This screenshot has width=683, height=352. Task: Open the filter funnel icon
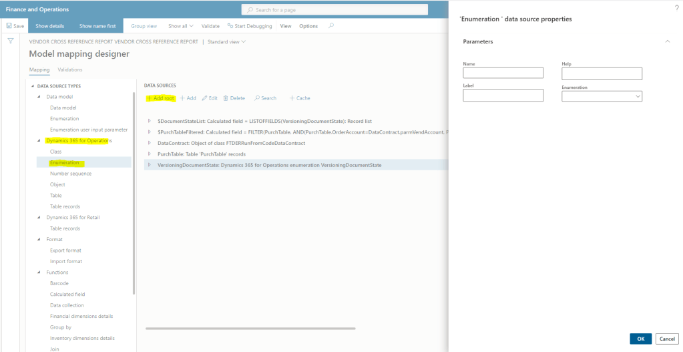[11, 41]
